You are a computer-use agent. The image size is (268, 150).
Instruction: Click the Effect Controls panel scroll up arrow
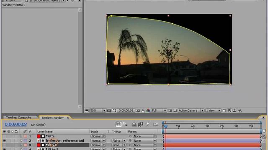[80, 10]
